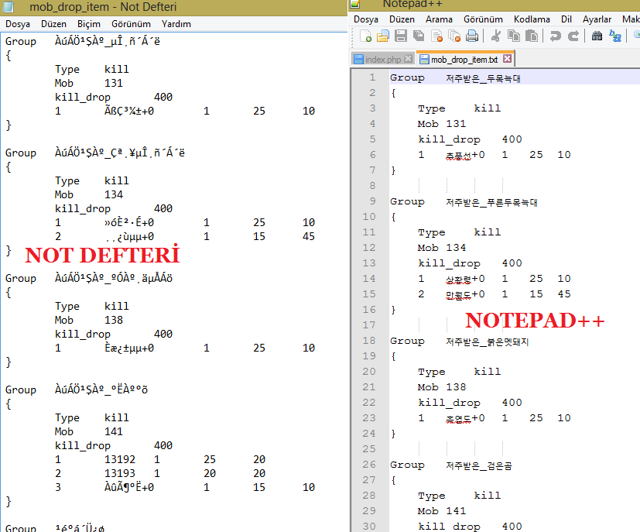
Task: Click item code 13192 in Not Defteri
Action: pyautogui.click(x=120, y=459)
